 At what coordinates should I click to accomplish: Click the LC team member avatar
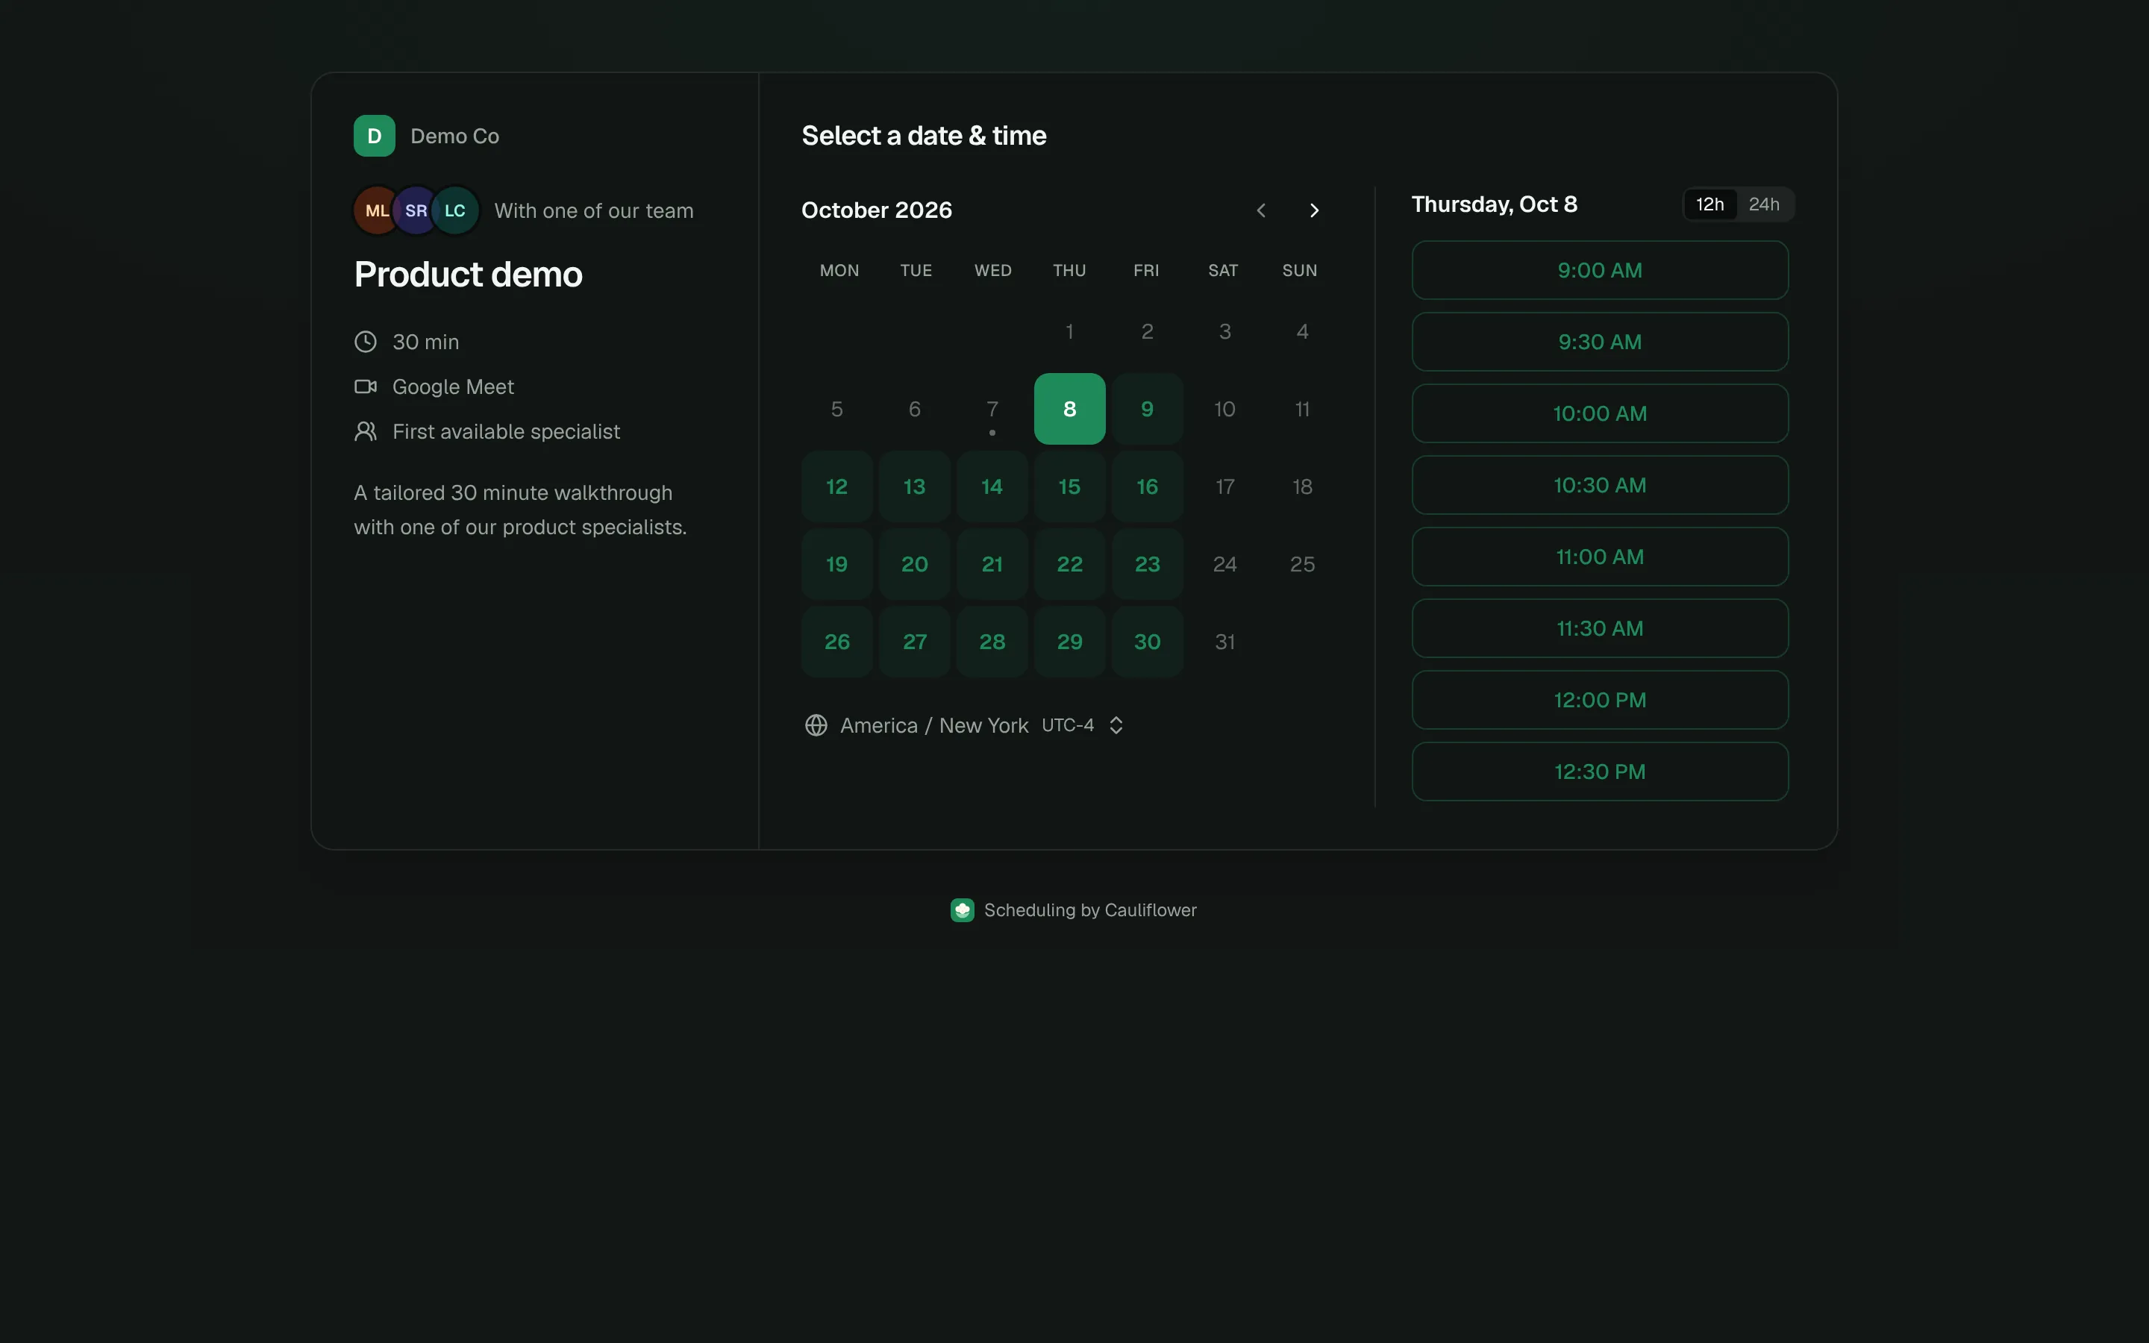[x=454, y=210]
